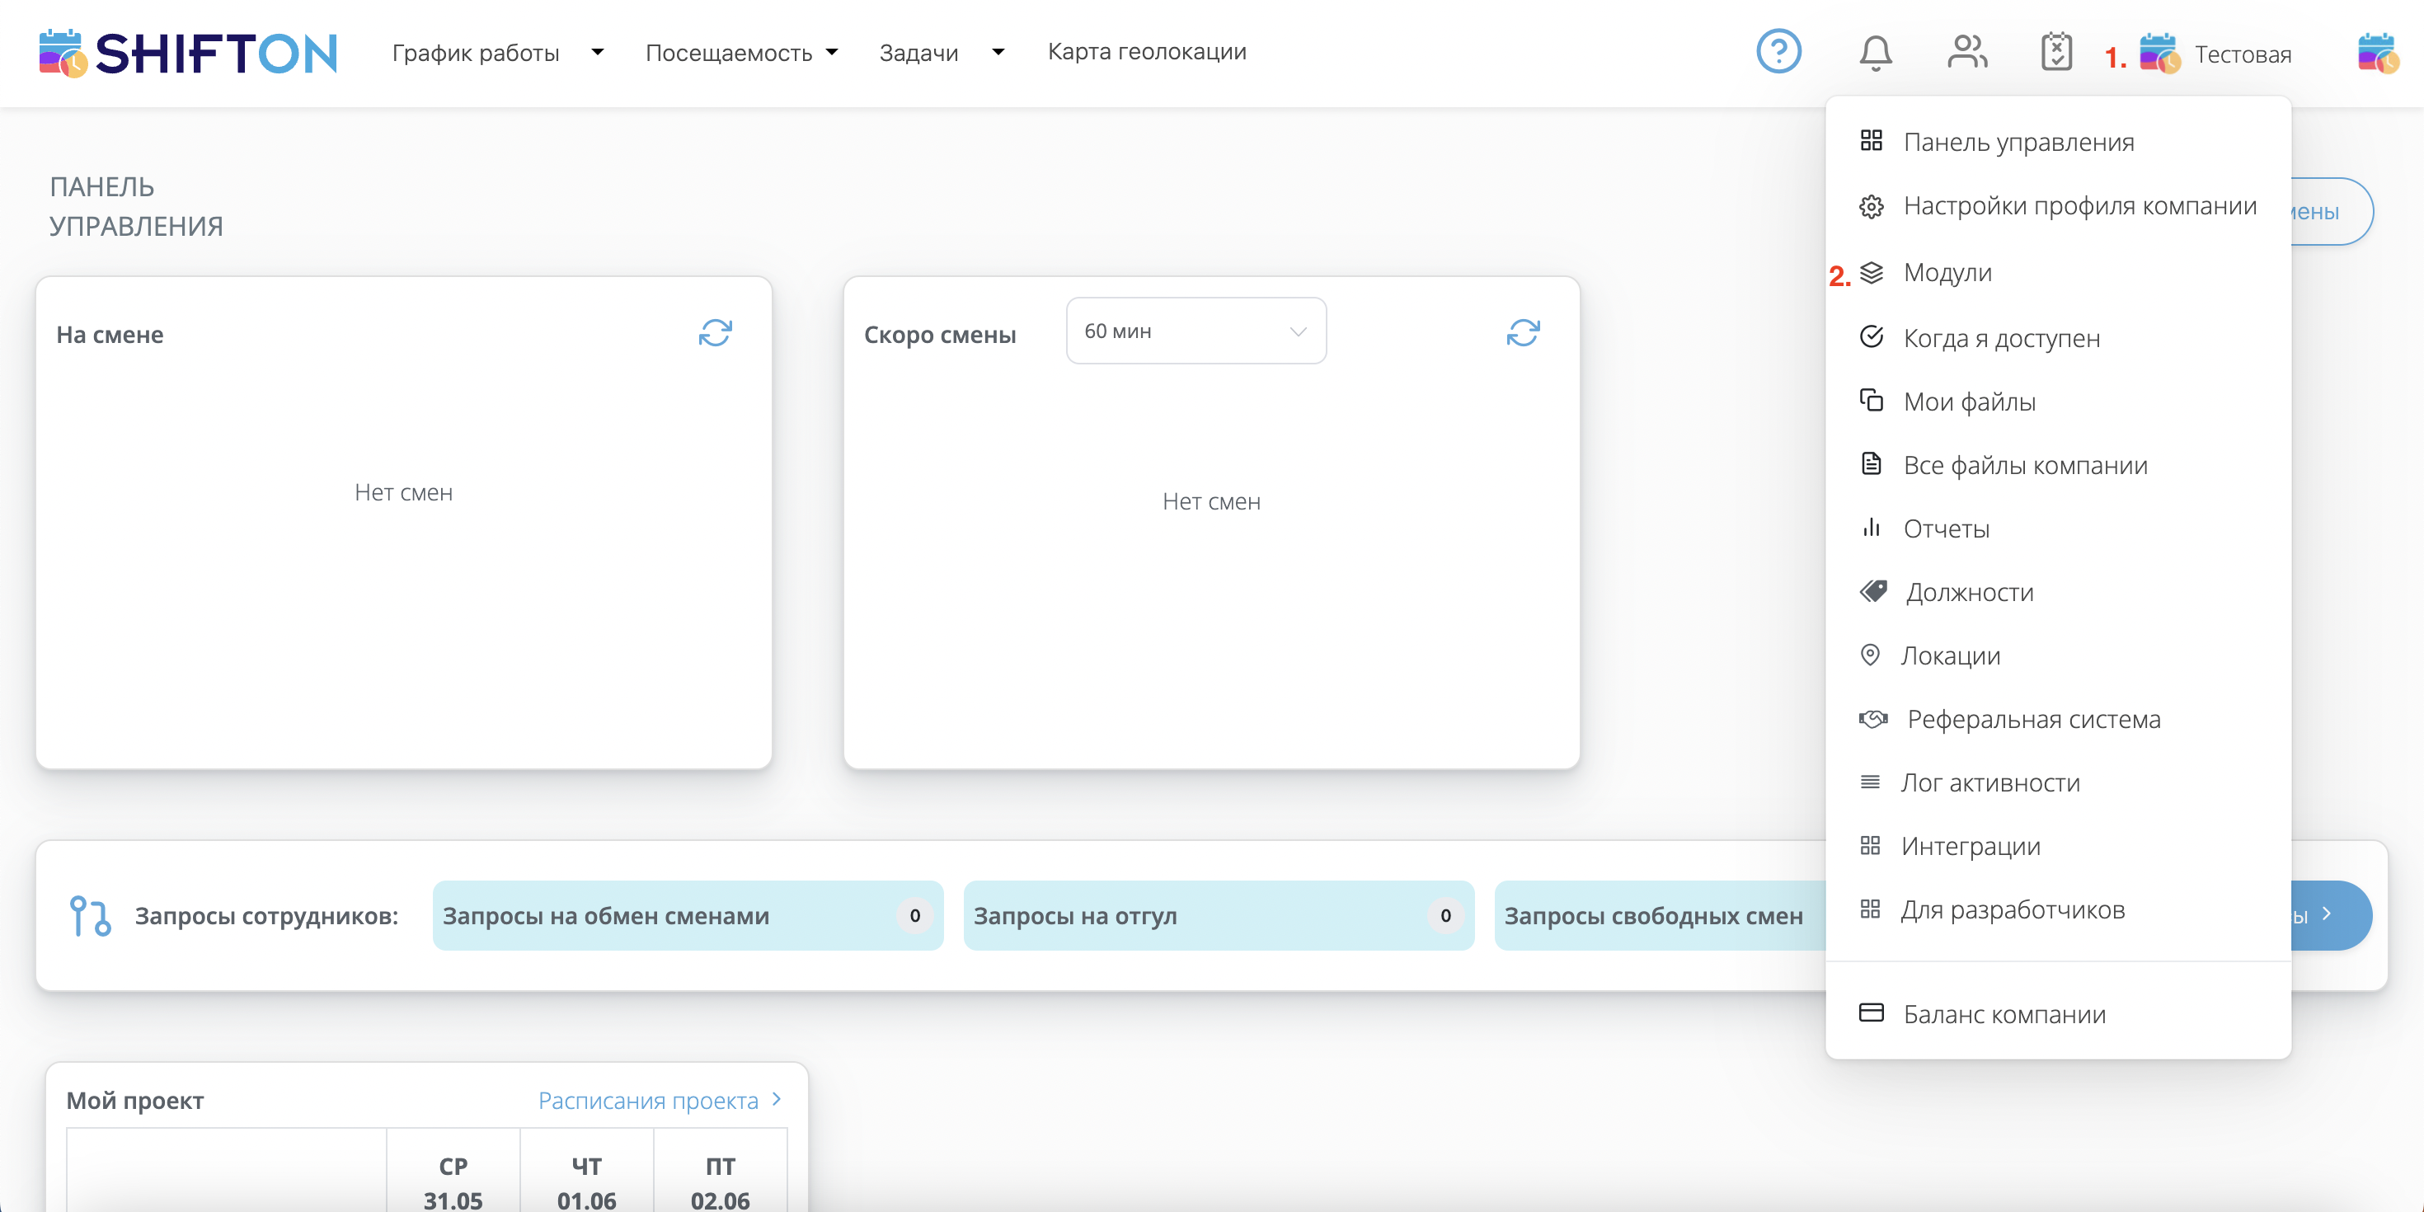This screenshot has width=2424, height=1212.
Task: Click the gear icon for company profile settings
Action: pos(1871,206)
